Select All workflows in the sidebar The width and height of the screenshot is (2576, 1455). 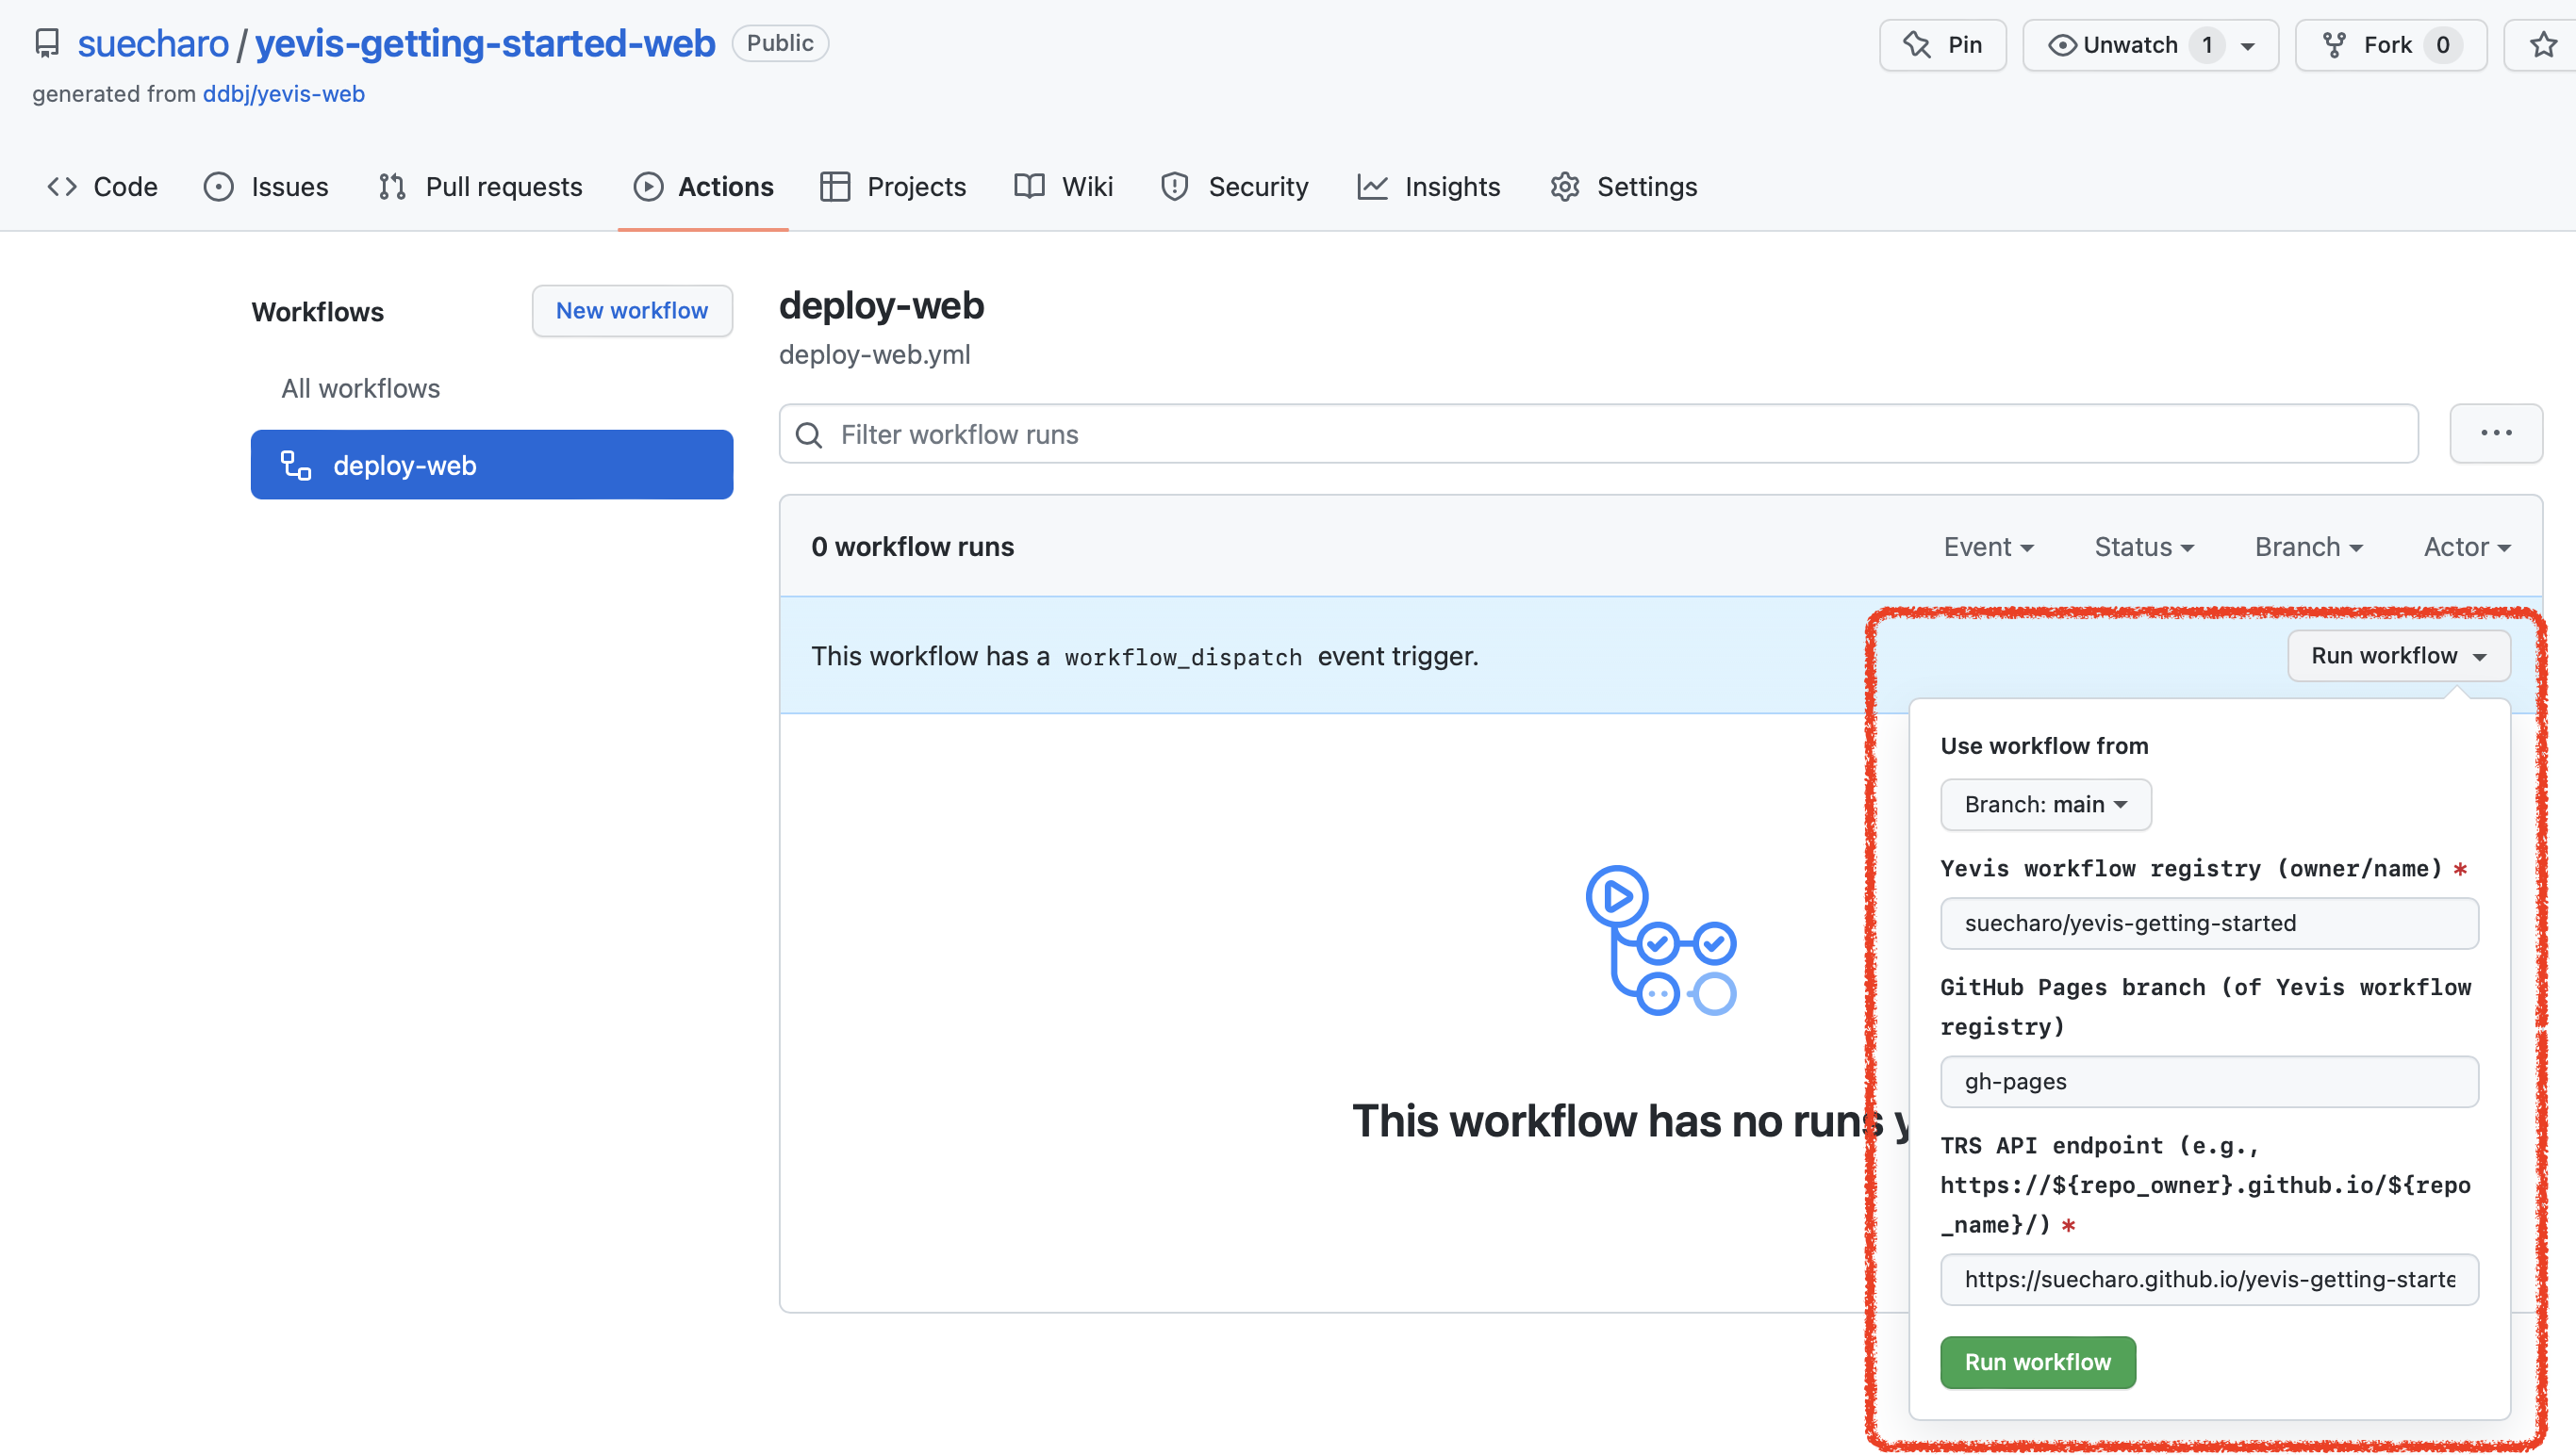pyautogui.click(x=361, y=389)
